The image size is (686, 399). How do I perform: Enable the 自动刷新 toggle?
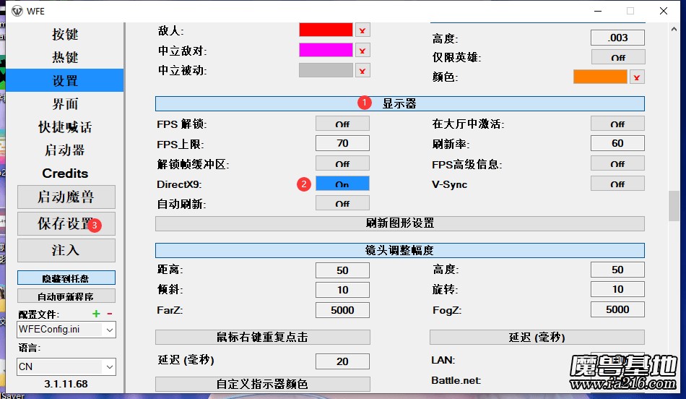coord(342,204)
